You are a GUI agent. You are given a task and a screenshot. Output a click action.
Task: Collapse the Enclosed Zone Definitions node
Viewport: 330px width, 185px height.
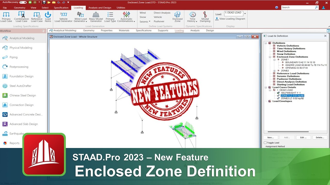click(270, 57)
